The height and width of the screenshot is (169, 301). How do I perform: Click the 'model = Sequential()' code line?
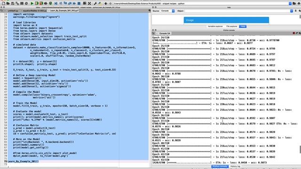[x=27, y=78]
